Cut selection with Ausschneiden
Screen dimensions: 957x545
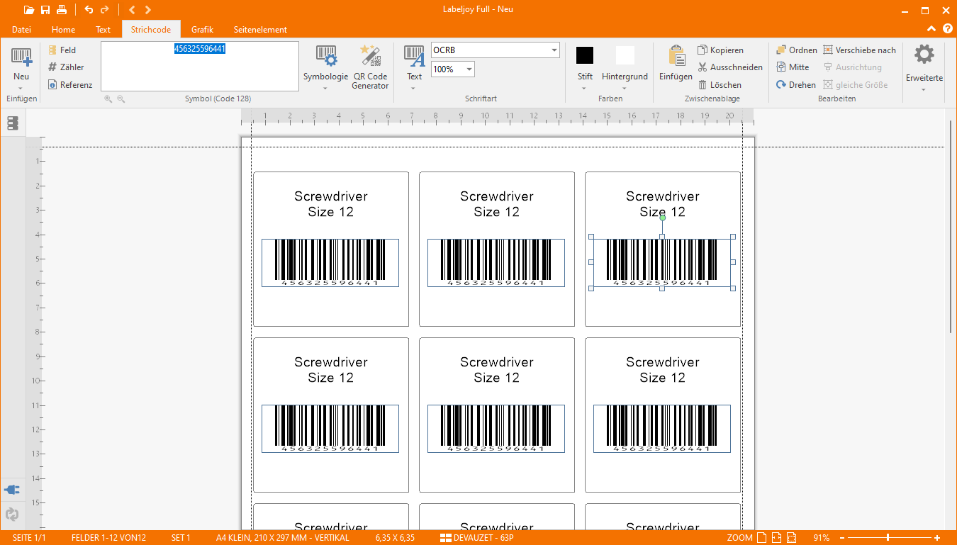click(x=730, y=67)
